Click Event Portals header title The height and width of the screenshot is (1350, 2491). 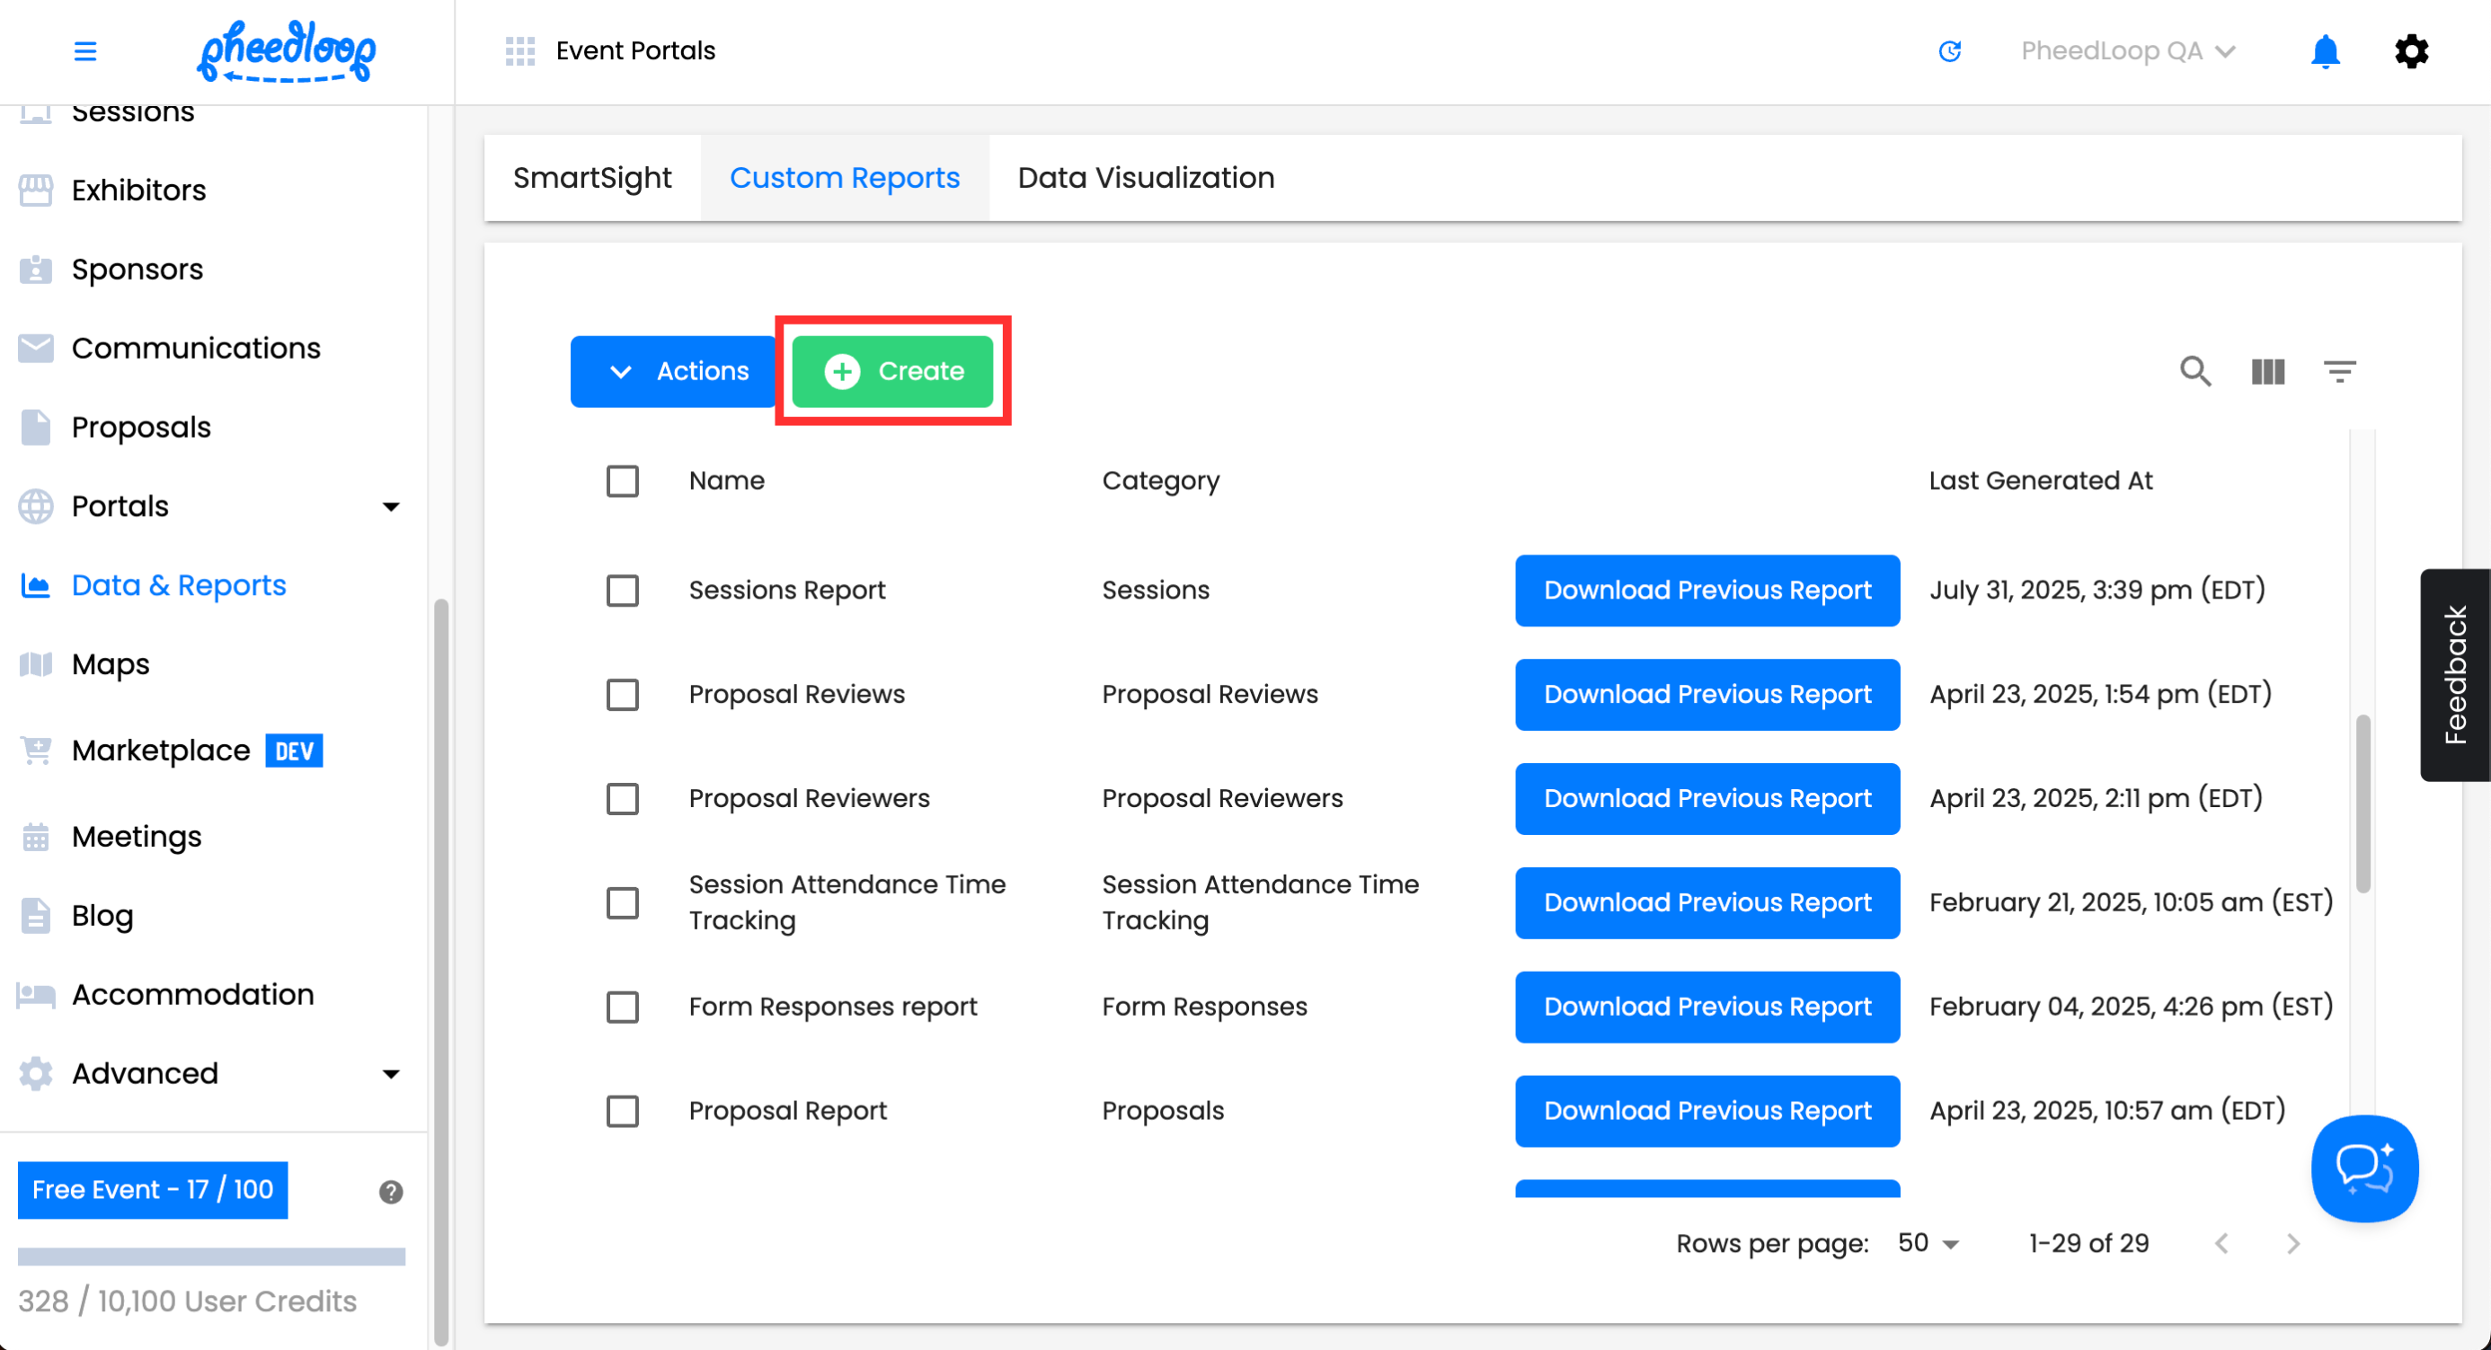[635, 51]
